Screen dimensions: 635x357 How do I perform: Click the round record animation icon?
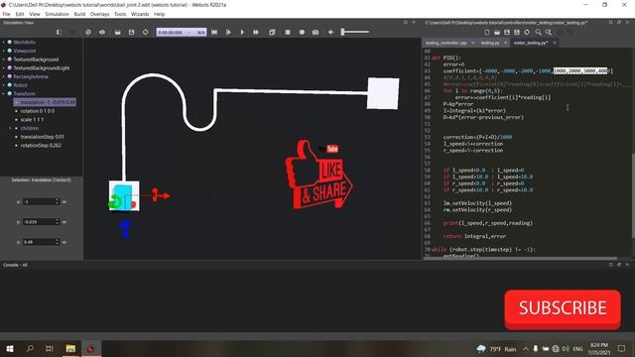[302, 32]
